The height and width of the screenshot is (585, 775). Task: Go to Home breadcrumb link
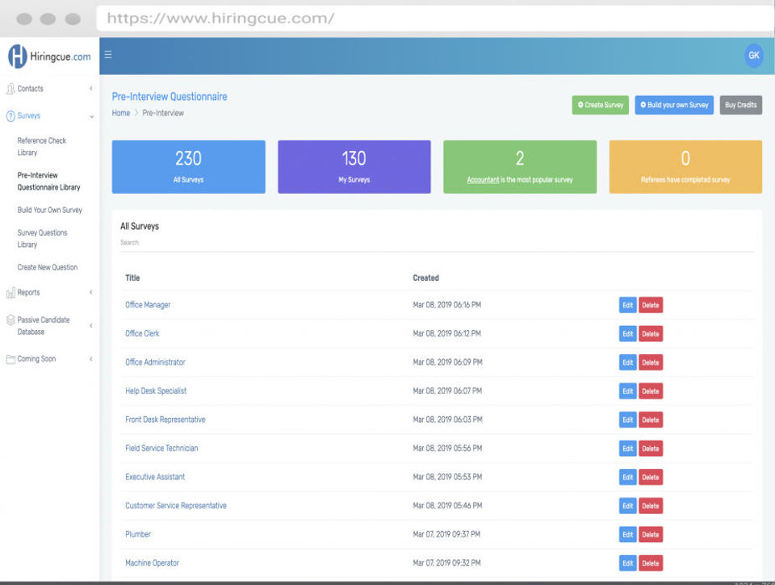tap(120, 113)
